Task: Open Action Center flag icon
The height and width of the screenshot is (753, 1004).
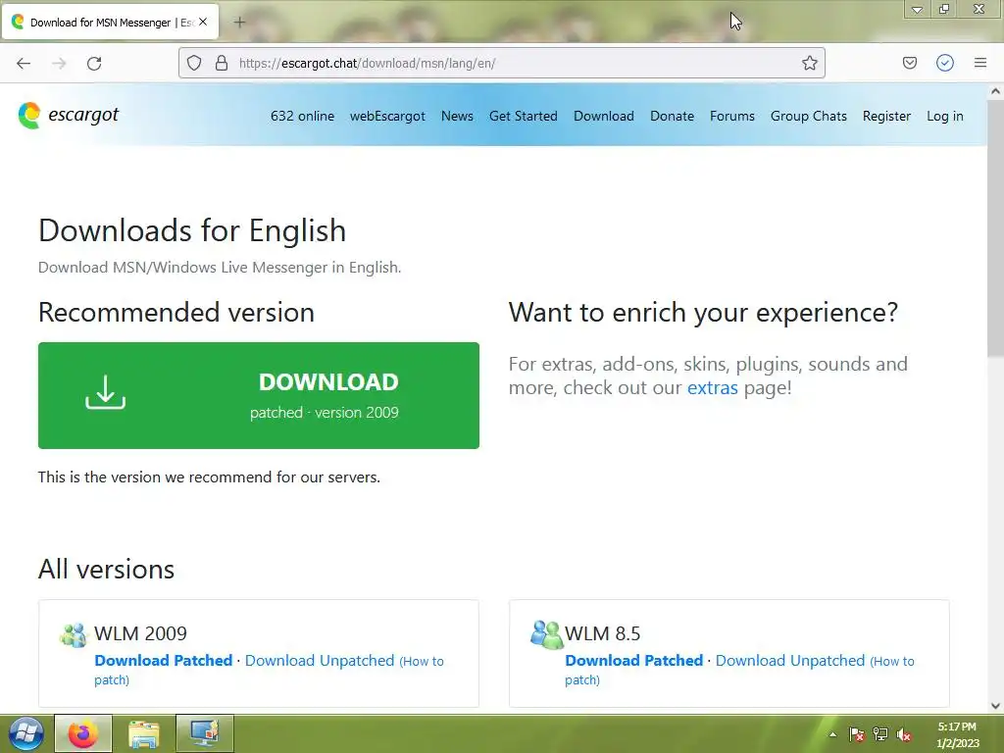Action: [856, 734]
